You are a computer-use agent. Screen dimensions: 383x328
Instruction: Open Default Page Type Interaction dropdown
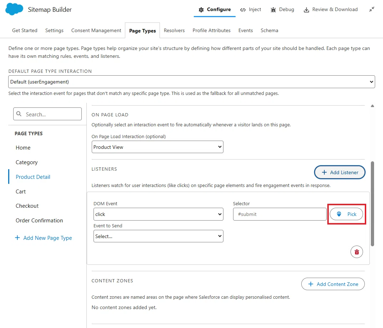[x=191, y=82]
